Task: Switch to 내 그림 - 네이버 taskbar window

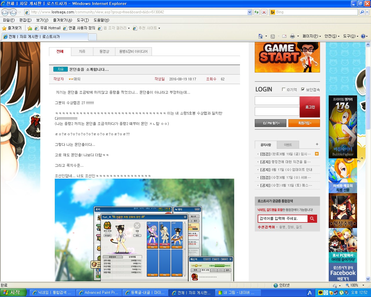Action: tap(239, 293)
